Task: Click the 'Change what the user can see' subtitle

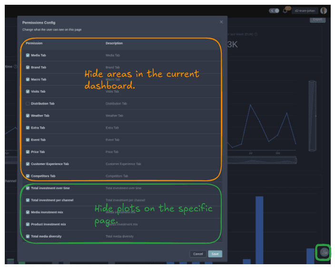Action: tap(52, 30)
